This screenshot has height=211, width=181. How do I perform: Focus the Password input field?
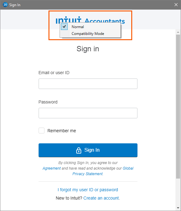pos(88,113)
